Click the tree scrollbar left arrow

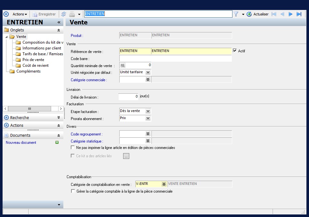pyautogui.click(x=5, y=108)
